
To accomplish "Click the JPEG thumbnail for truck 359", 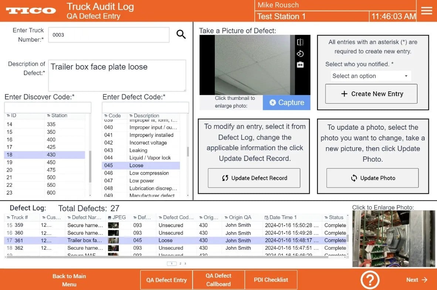I will (x=113, y=225).
